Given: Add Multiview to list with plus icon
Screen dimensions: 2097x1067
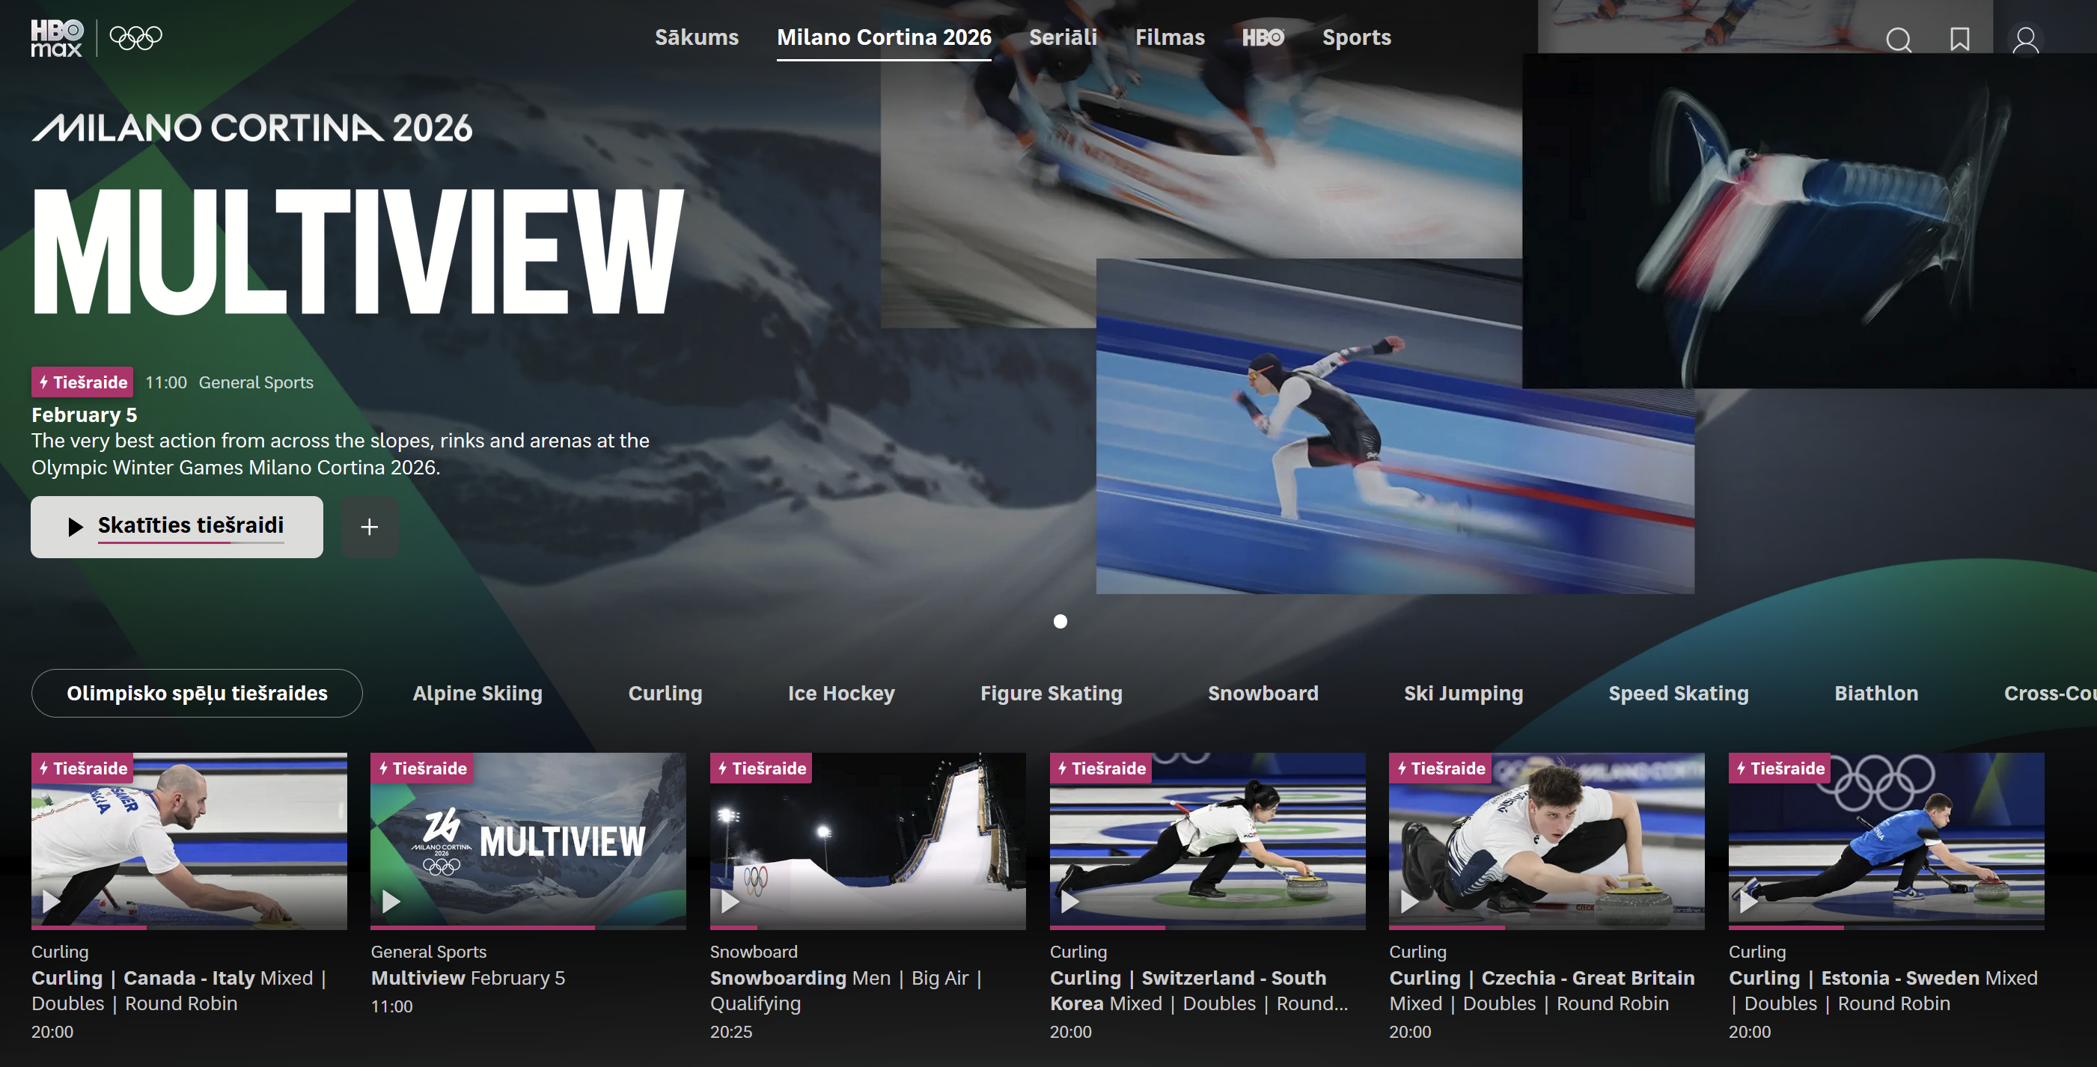Looking at the screenshot, I should coord(370,528).
